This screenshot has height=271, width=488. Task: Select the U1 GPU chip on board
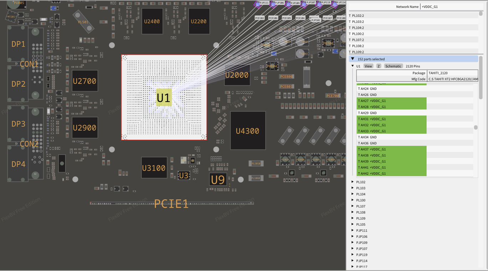click(164, 97)
